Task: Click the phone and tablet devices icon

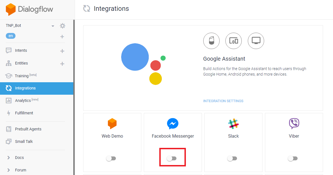Action: click(234, 41)
